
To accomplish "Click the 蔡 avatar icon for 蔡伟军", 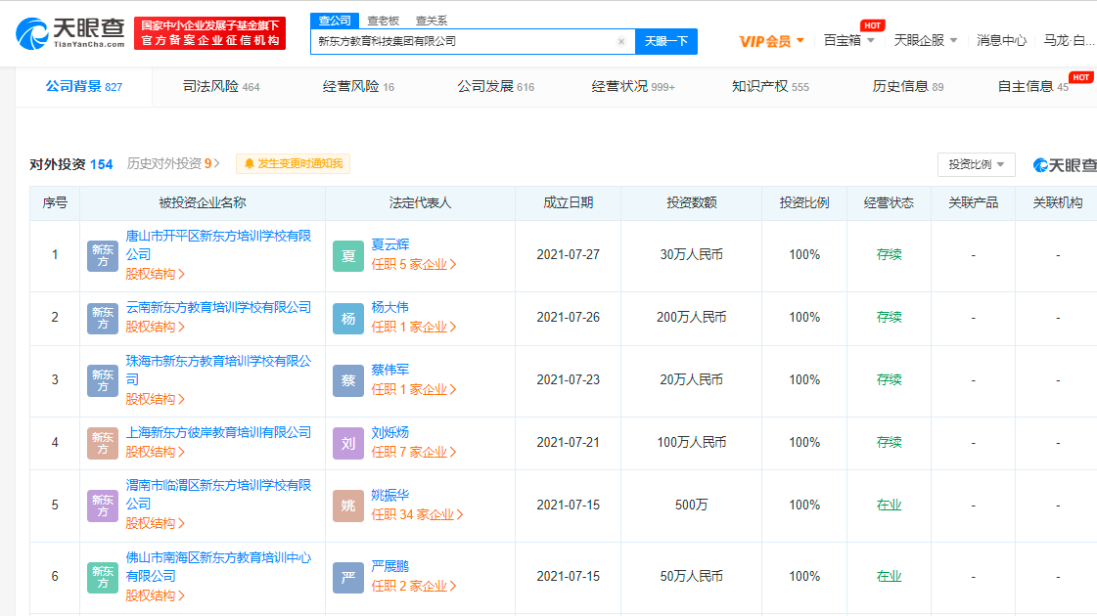I will (x=347, y=381).
